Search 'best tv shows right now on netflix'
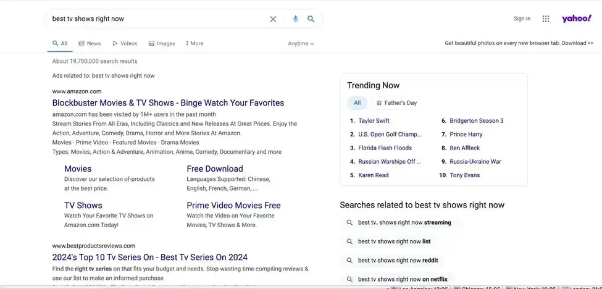 (x=403, y=279)
